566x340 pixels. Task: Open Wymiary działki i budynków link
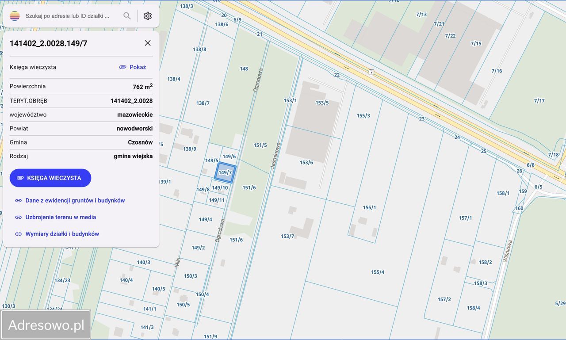[62, 234]
